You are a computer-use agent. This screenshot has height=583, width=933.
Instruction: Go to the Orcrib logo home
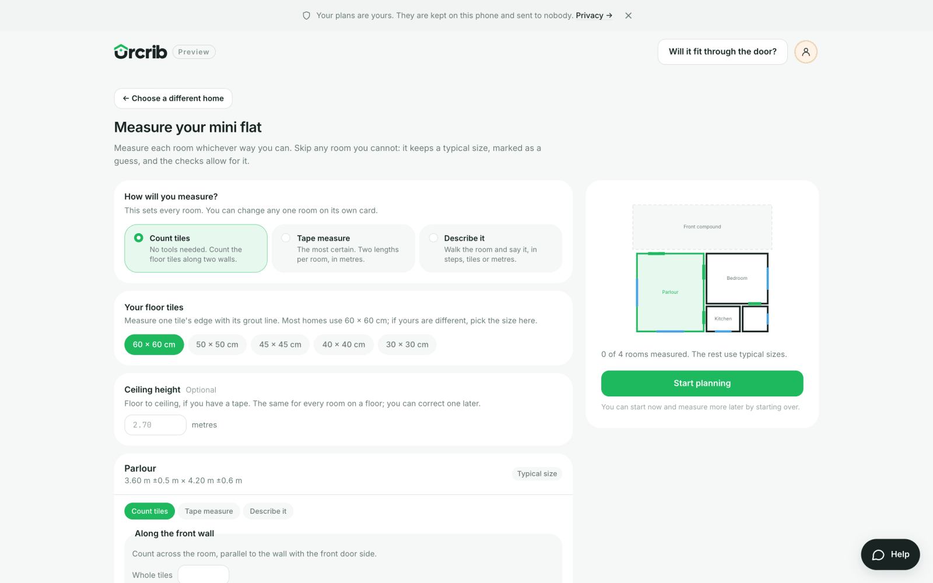pyautogui.click(x=141, y=52)
